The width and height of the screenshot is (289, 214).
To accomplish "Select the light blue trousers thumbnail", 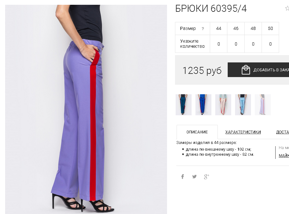I will (243, 105).
